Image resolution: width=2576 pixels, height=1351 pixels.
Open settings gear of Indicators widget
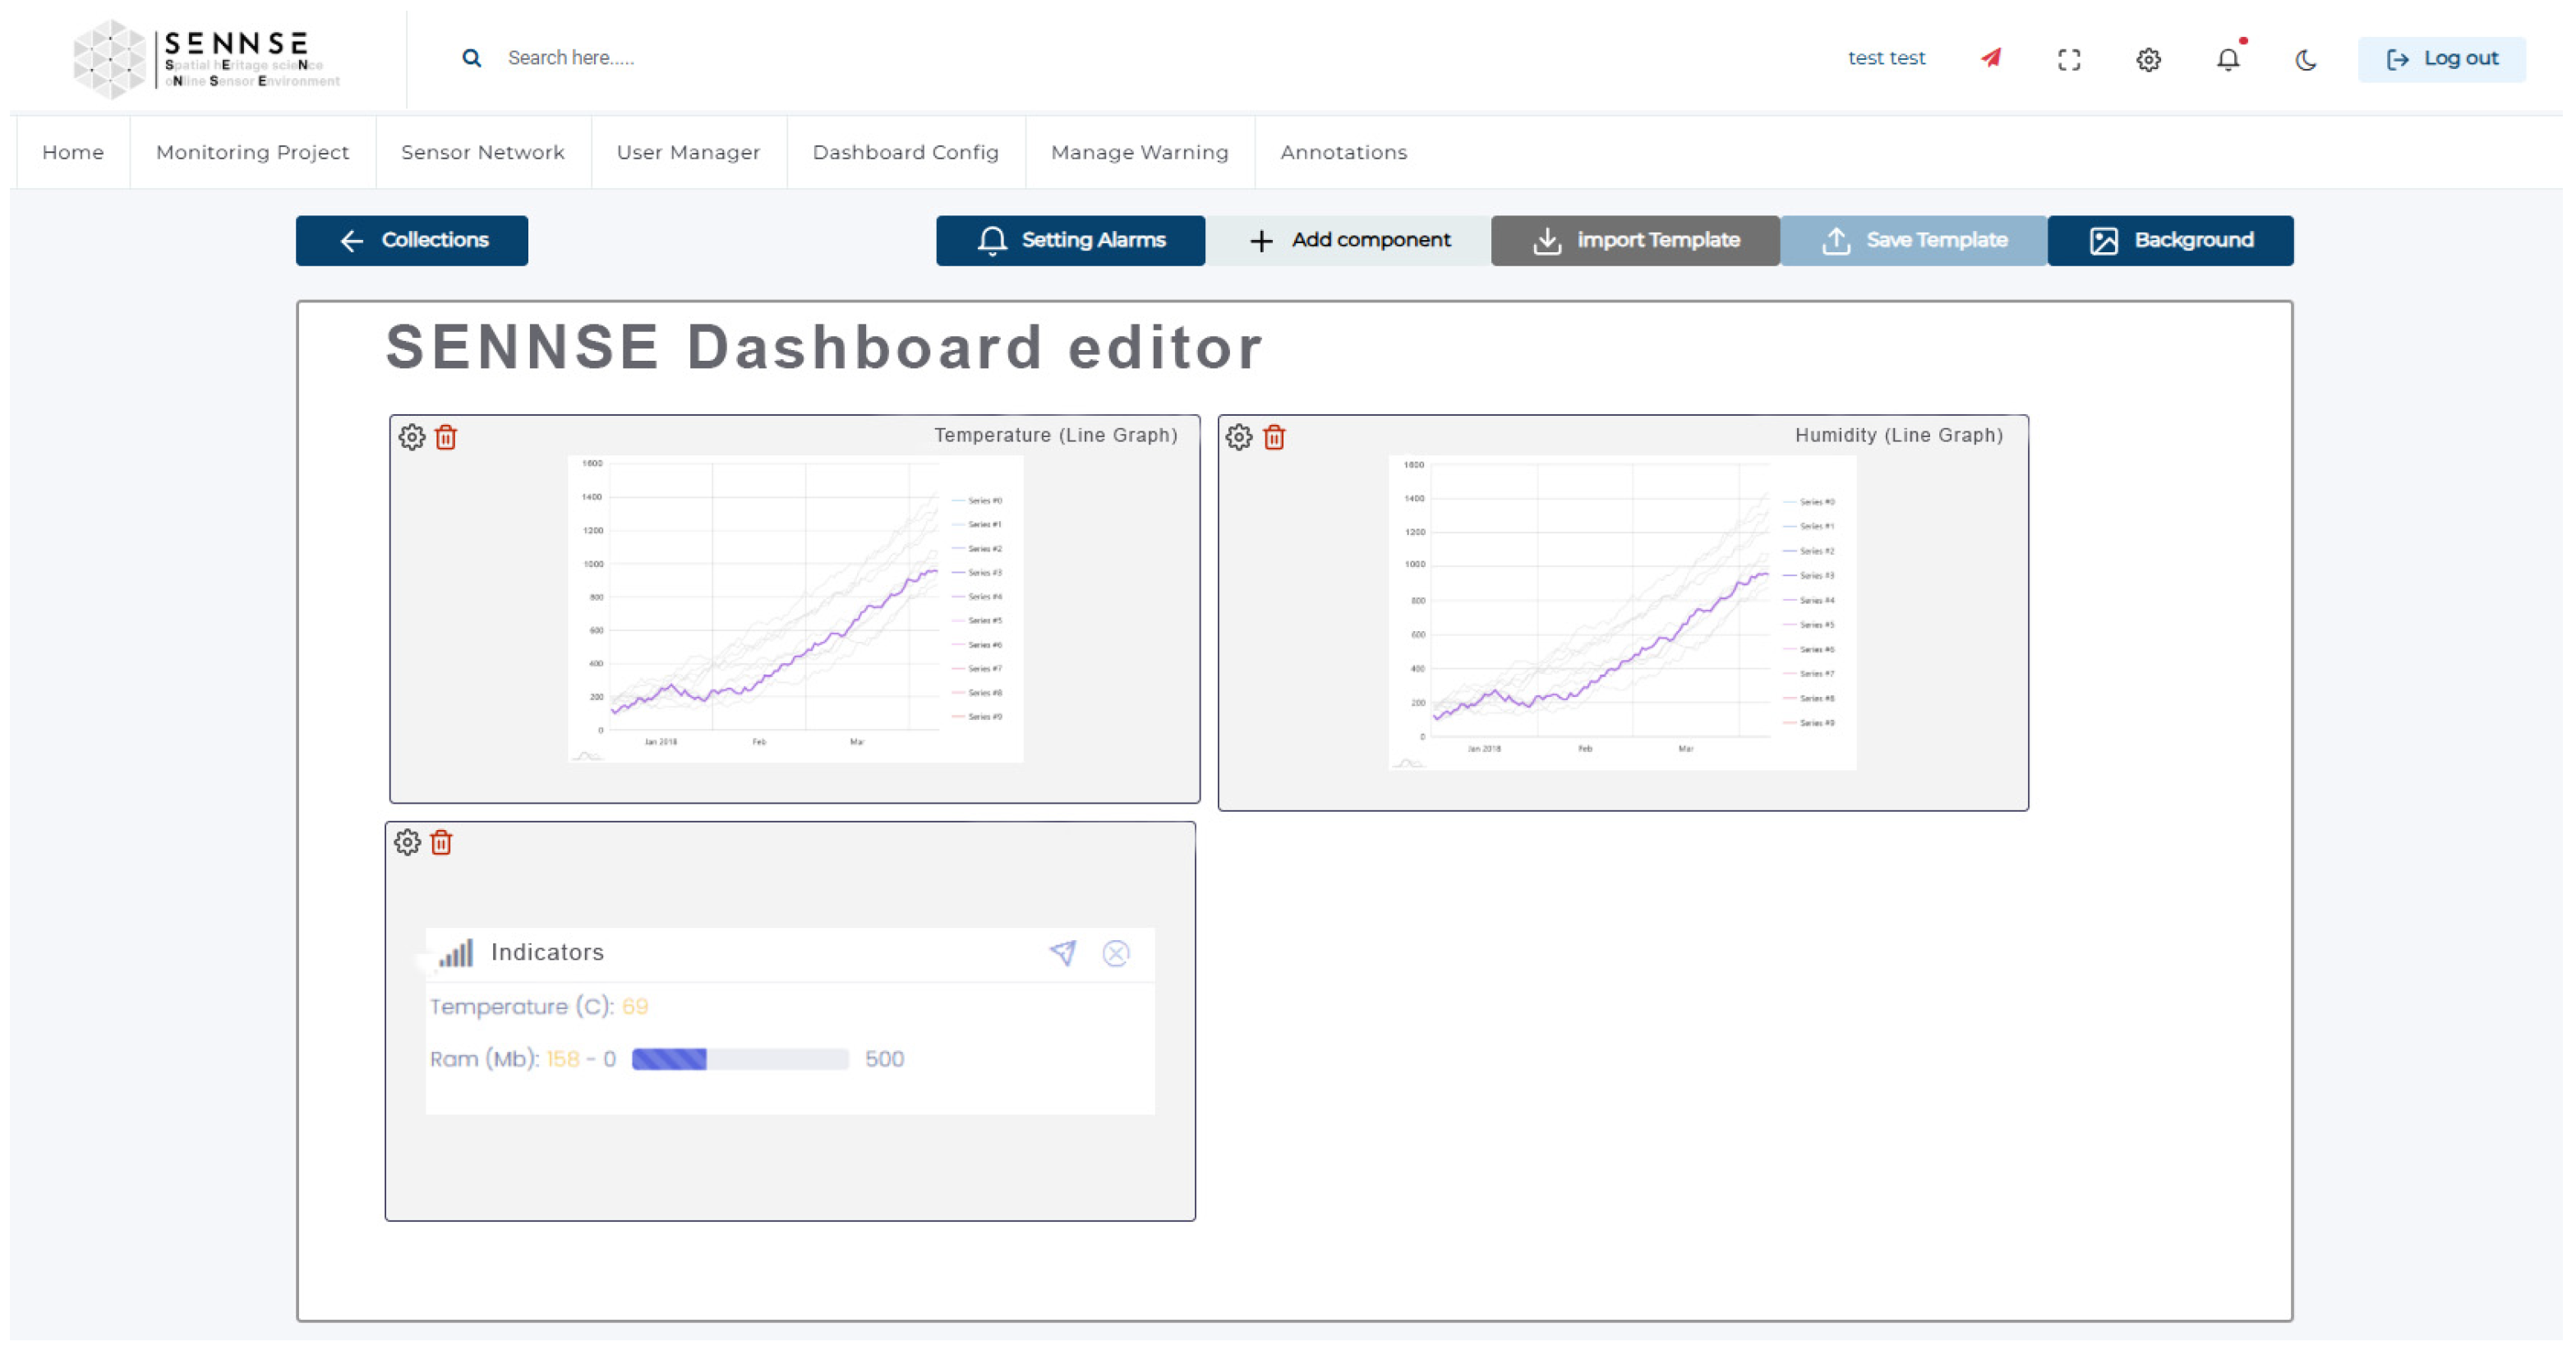pyautogui.click(x=407, y=842)
